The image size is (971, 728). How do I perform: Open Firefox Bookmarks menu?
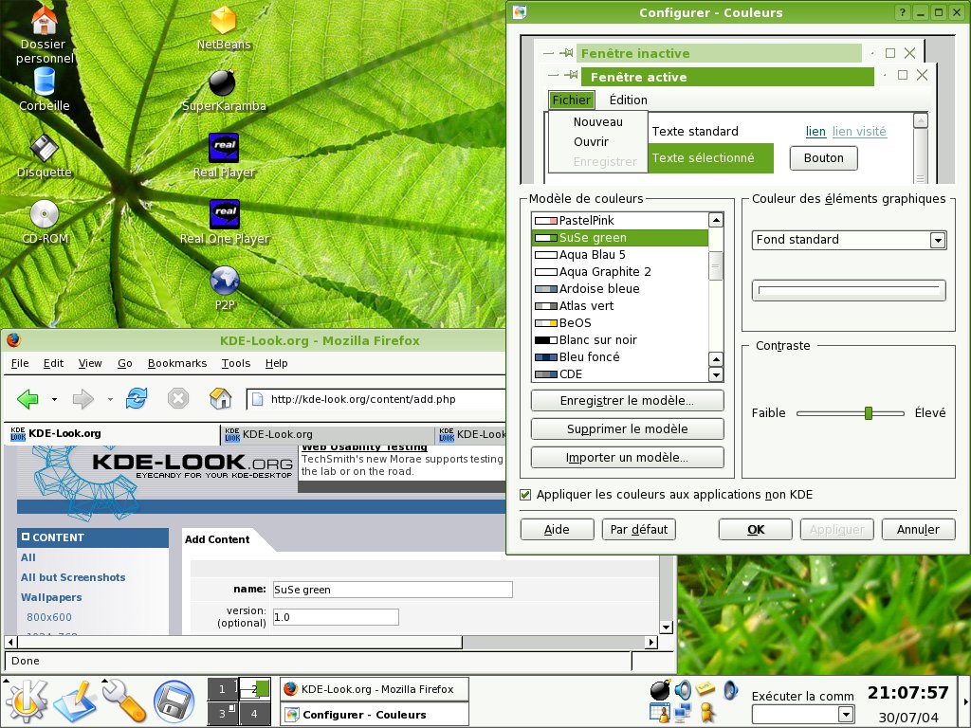(x=177, y=363)
